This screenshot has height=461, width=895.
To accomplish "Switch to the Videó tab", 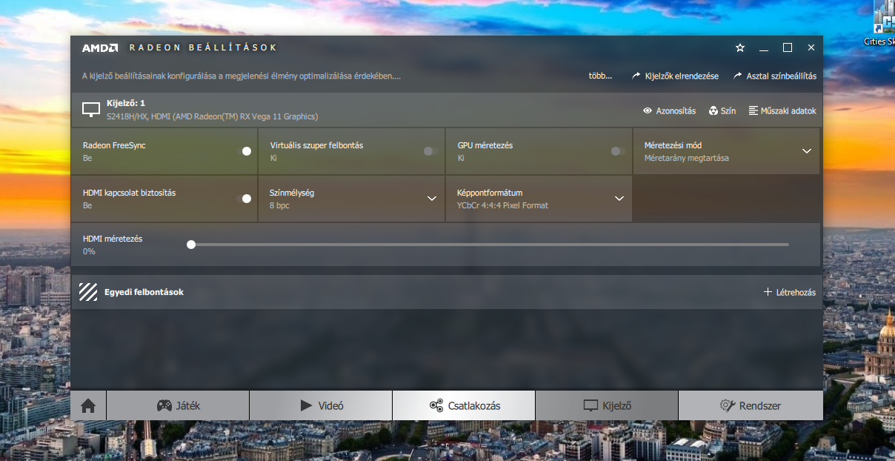I will click(x=321, y=405).
